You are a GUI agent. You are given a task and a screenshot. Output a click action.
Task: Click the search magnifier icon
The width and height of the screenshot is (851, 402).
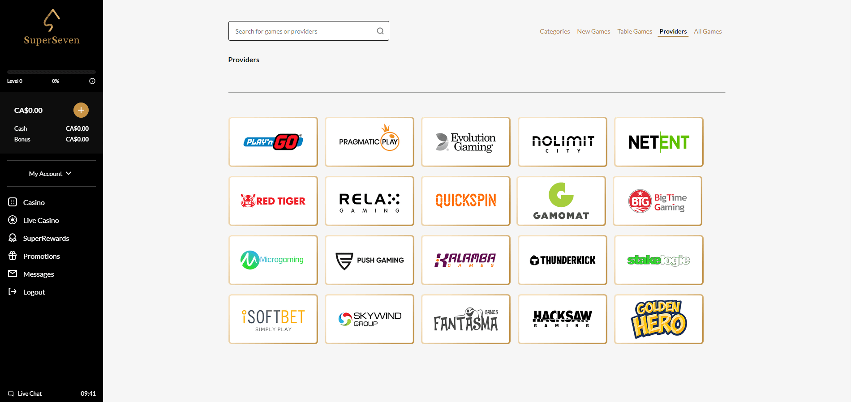[380, 31]
